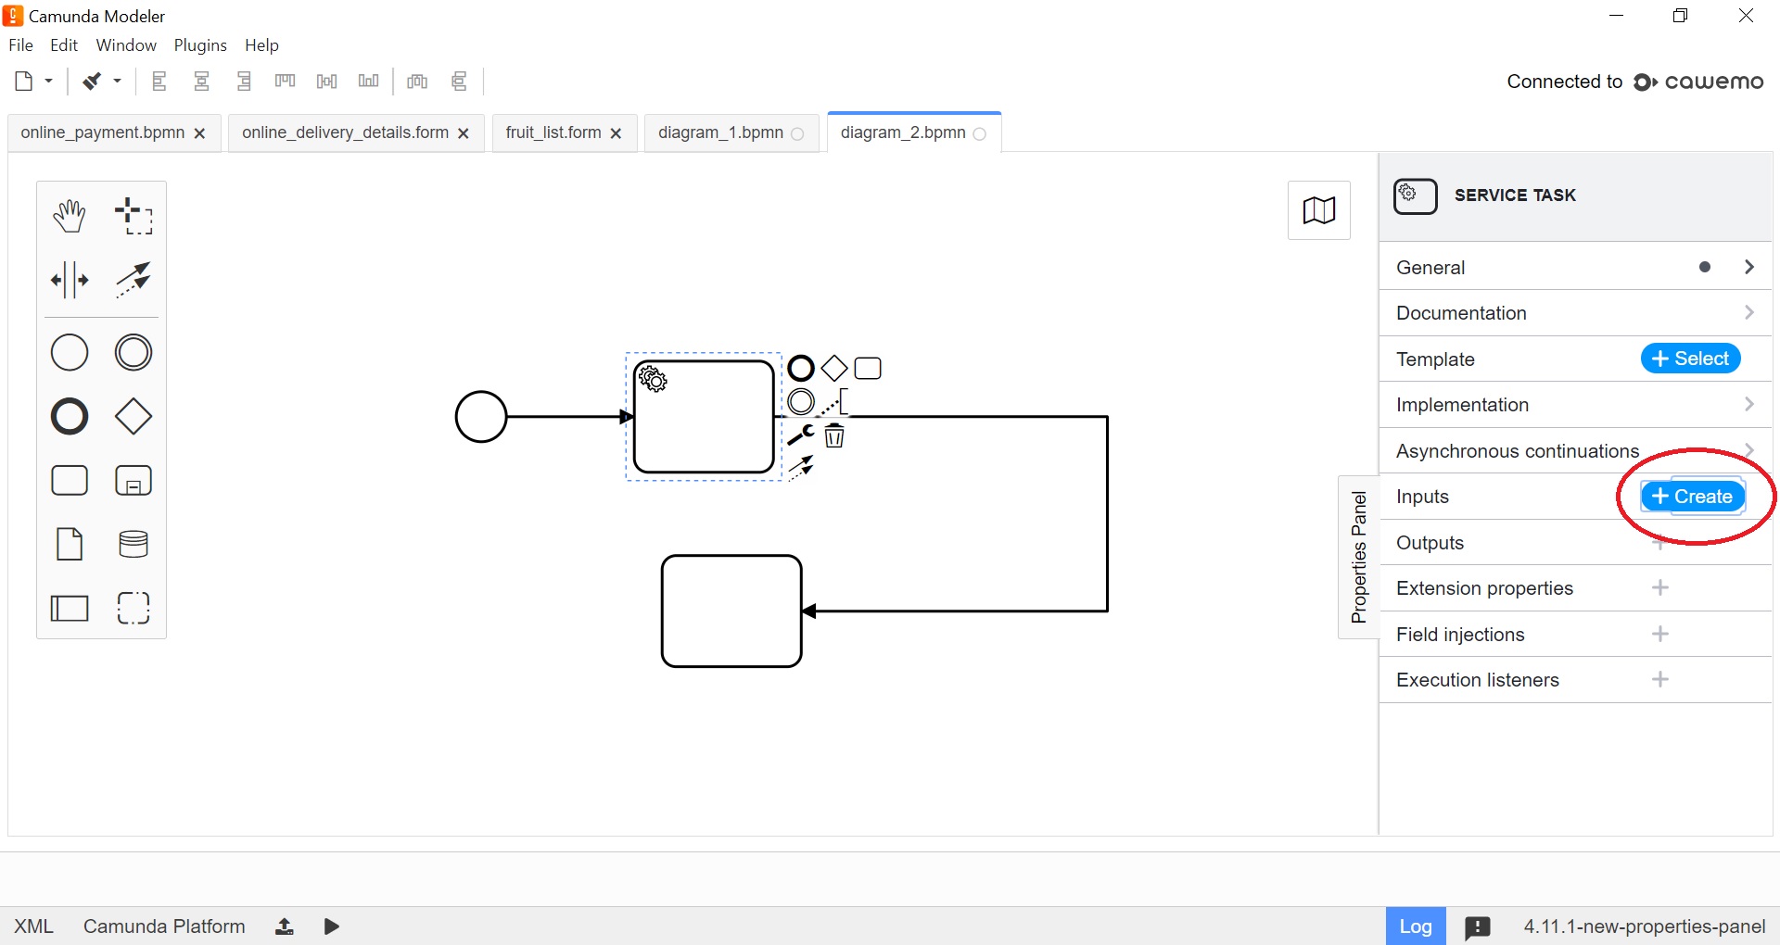Create a Data store from the palette
Image resolution: width=1780 pixels, height=945 pixels.
[x=133, y=544]
